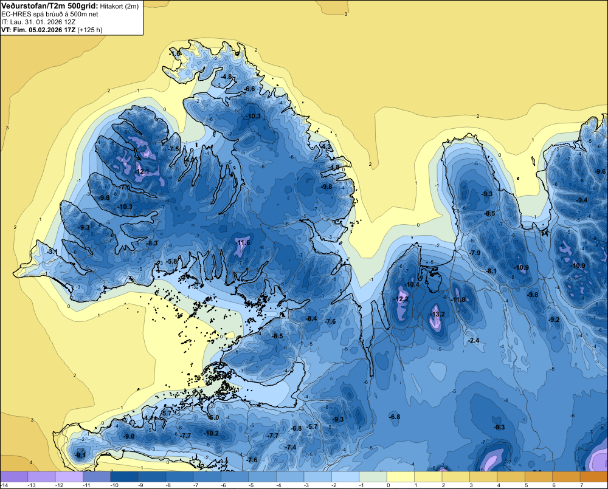Click the -13.2 temperature value on map
The height and width of the screenshot is (489, 608).
438,314
